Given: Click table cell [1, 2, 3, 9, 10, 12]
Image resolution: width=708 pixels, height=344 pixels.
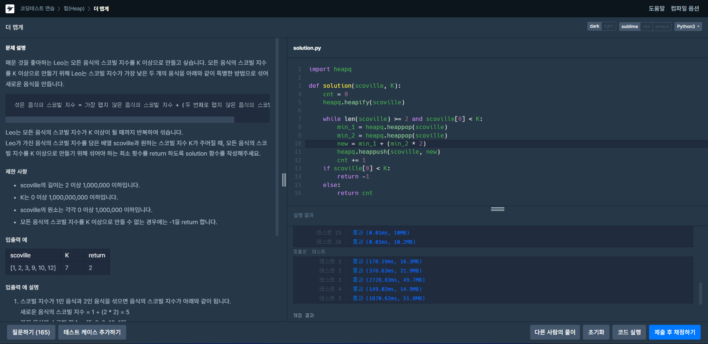Looking at the screenshot, I should pos(33,268).
